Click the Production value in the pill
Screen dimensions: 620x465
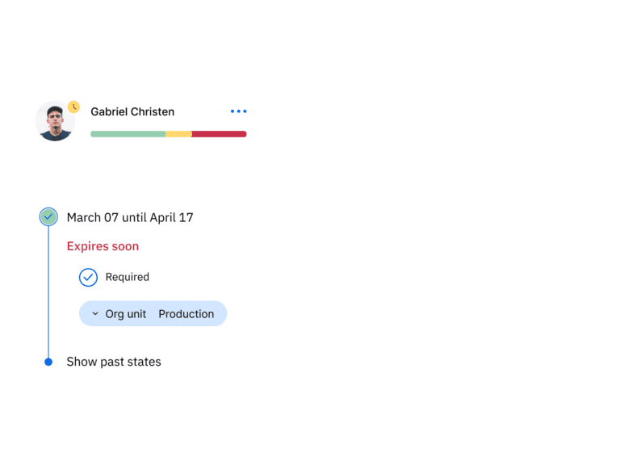pyautogui.click(x=186, y=314)
